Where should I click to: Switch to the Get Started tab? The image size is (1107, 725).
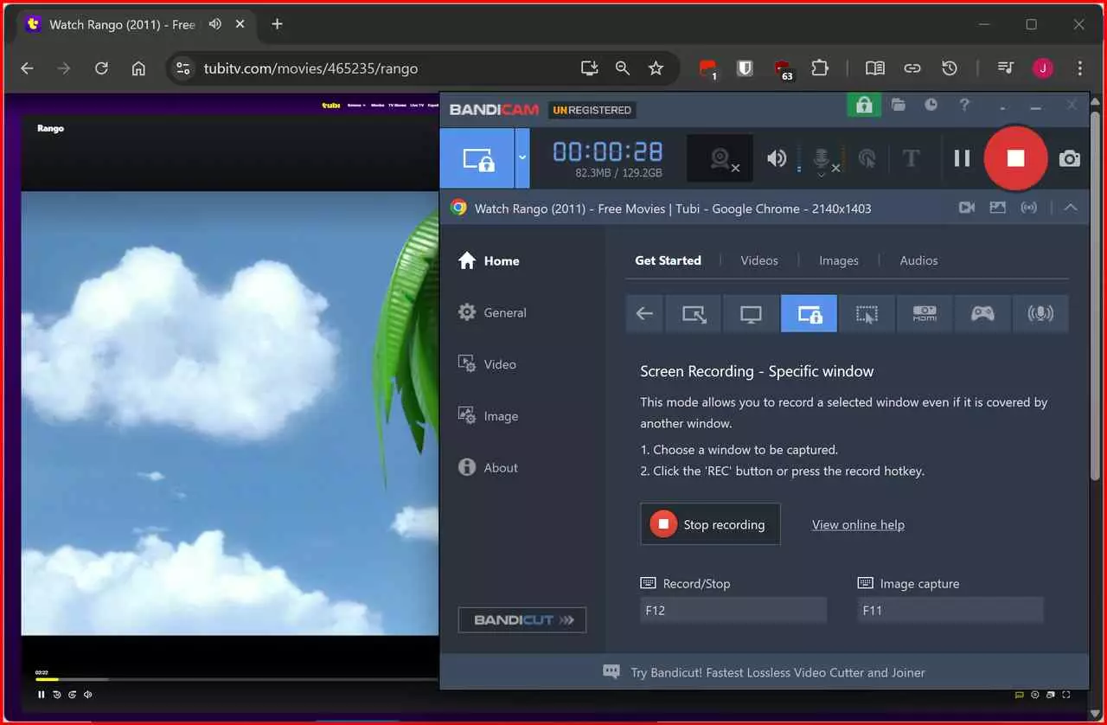click(x=668, y=260)
